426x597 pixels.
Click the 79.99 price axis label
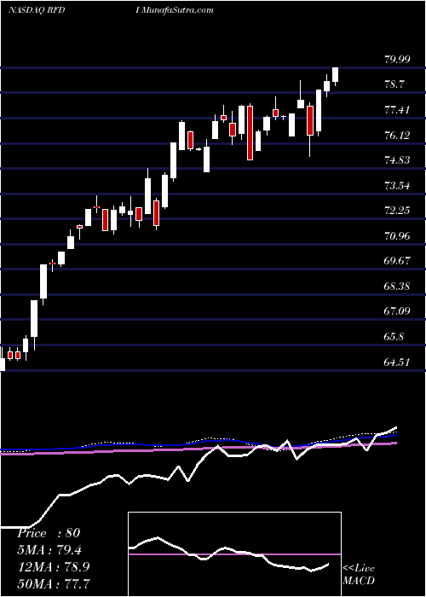tap(398, 60)
